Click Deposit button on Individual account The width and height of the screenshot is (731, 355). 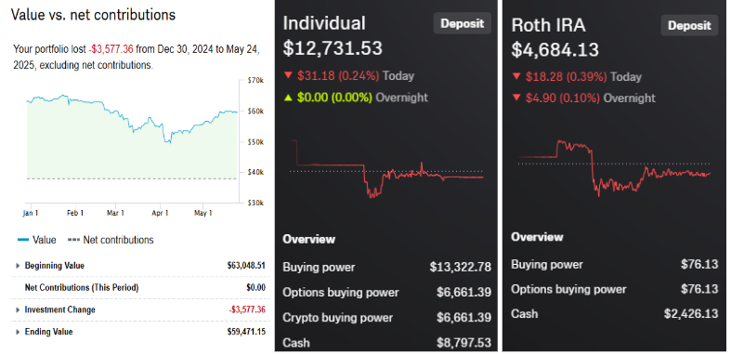[462, 23]
